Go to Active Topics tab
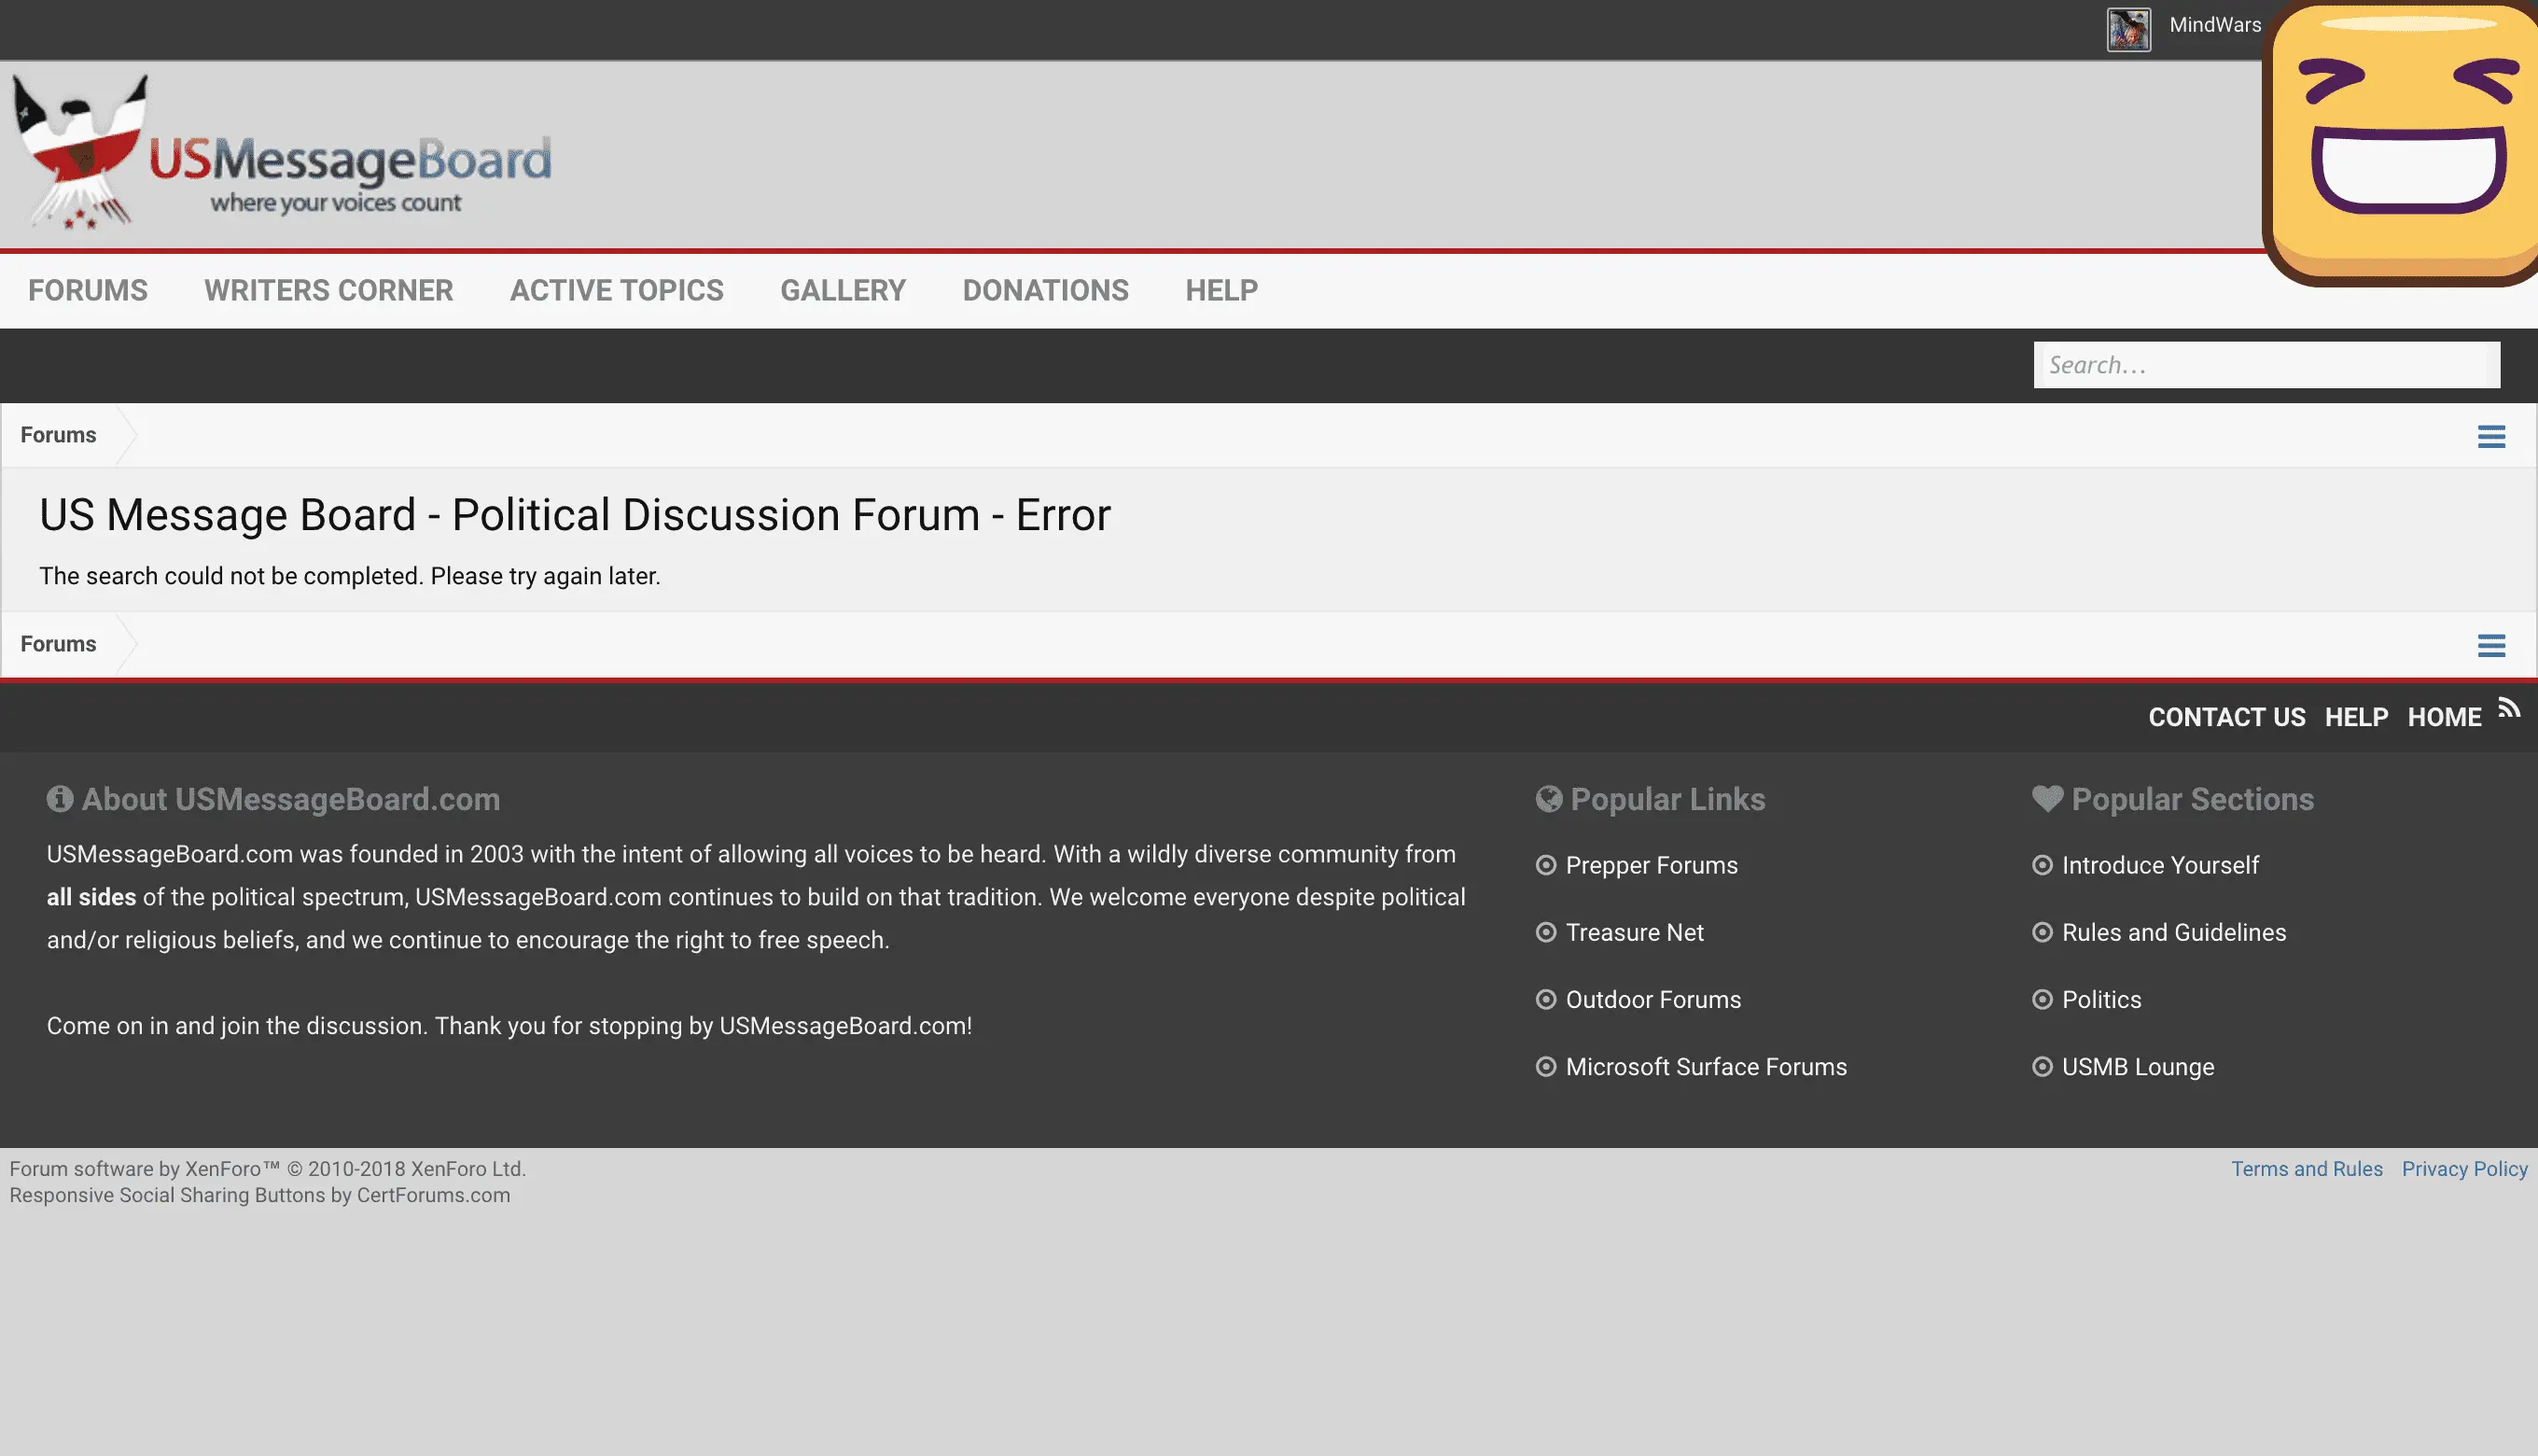 [x=616, y=290]
